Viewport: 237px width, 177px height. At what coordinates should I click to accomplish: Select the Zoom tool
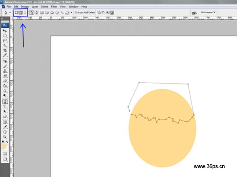[x=5, y=137]
